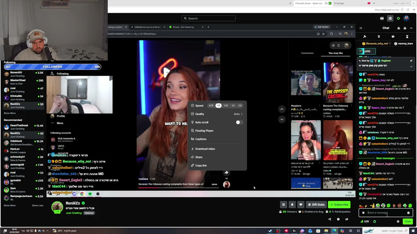Click the share arrow below the video
Viewport: 417px width, 234px height.
tap(226, 173)
